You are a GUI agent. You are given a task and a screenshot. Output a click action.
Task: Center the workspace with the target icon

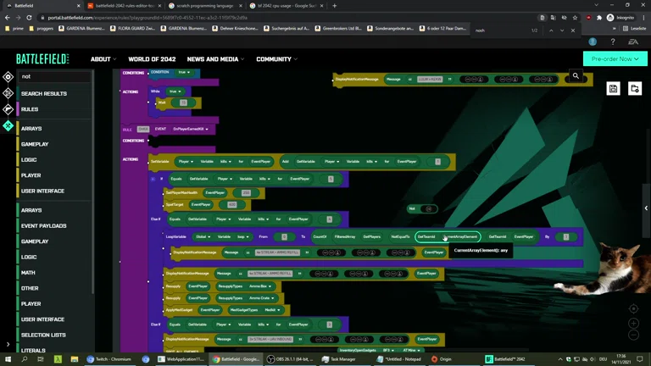[x=633, y=308]
